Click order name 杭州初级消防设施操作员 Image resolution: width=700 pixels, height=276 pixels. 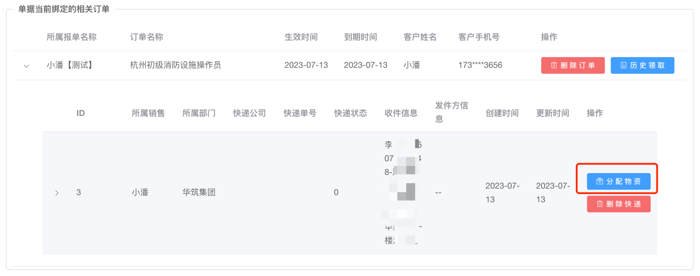[175, 65]
